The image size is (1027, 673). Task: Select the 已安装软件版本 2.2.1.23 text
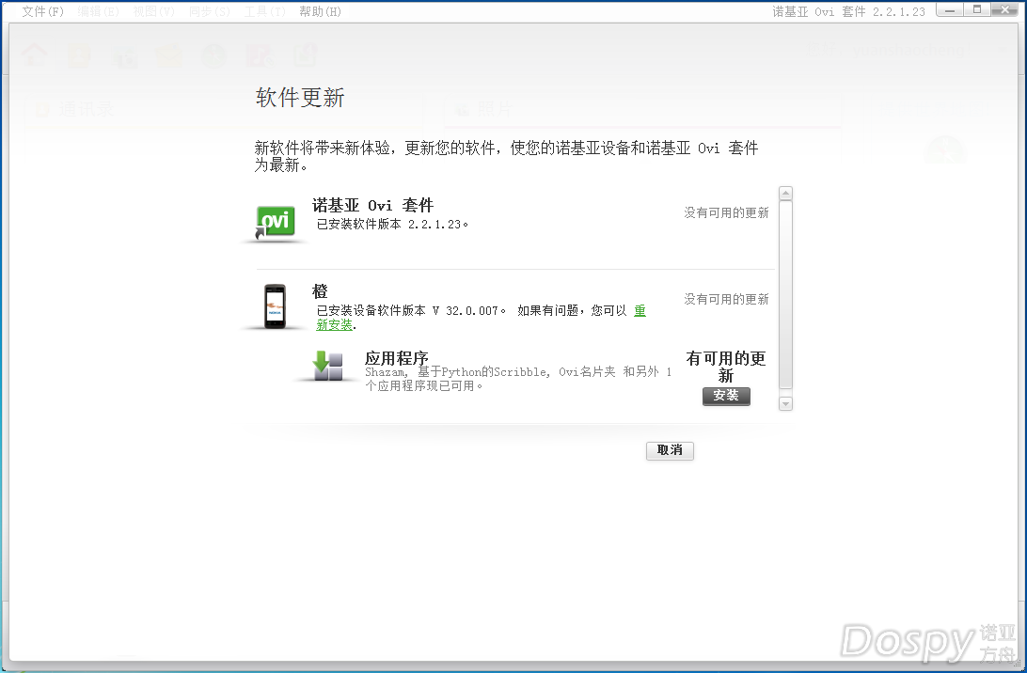click(x=392, y=225)
